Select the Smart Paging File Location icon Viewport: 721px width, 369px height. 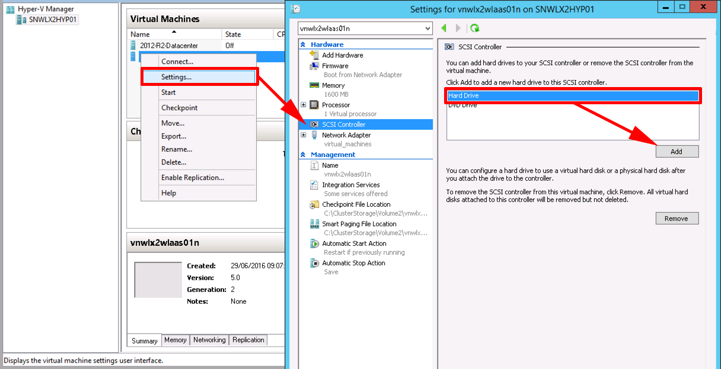[314, 224]
